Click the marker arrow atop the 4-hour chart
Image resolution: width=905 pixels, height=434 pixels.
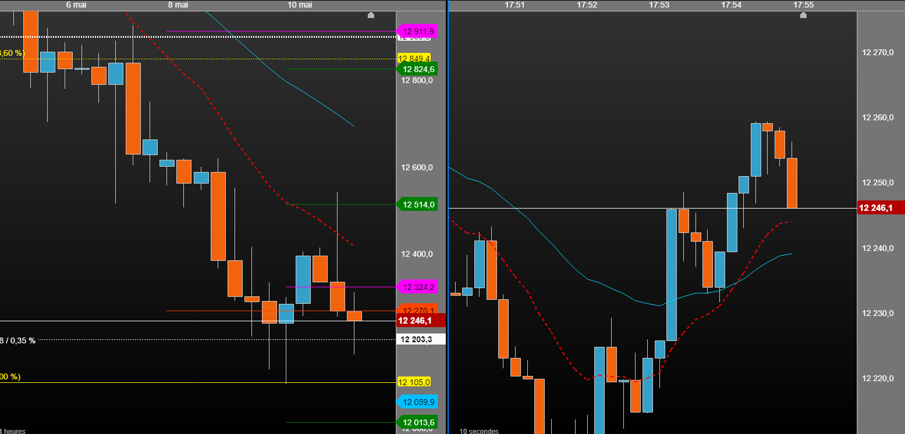pos(371,15)
